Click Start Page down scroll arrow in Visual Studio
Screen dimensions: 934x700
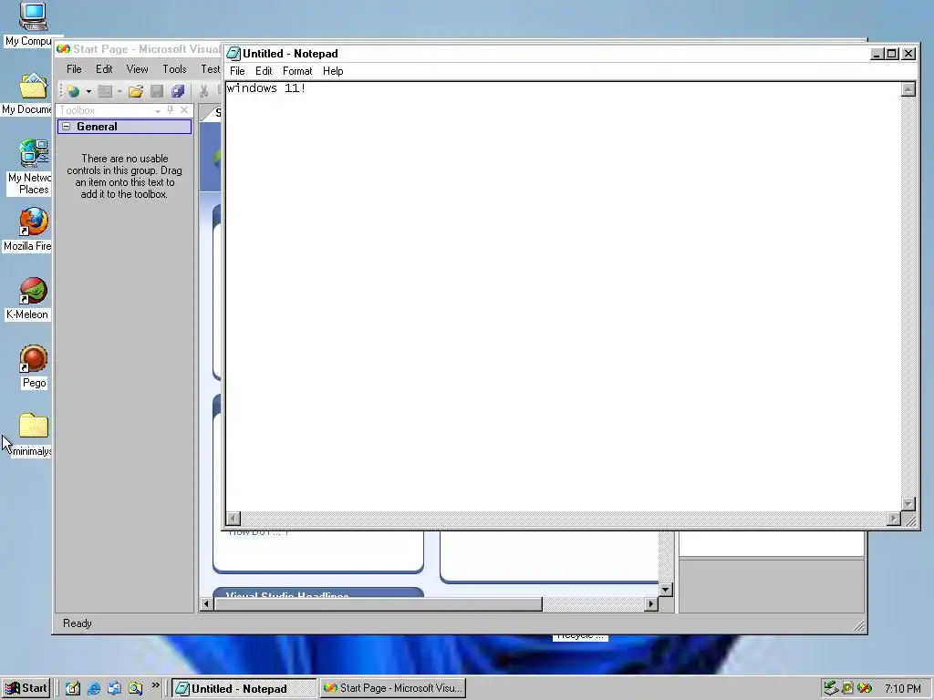(665, 590)
